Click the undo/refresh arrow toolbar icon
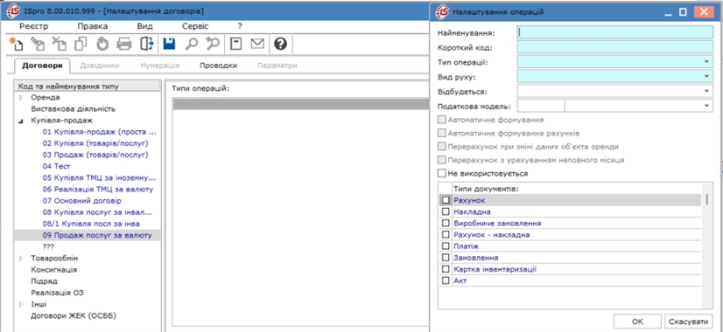The width and height of the screenshot is (723, 332). pyautogui.click(x=102, y=44)
